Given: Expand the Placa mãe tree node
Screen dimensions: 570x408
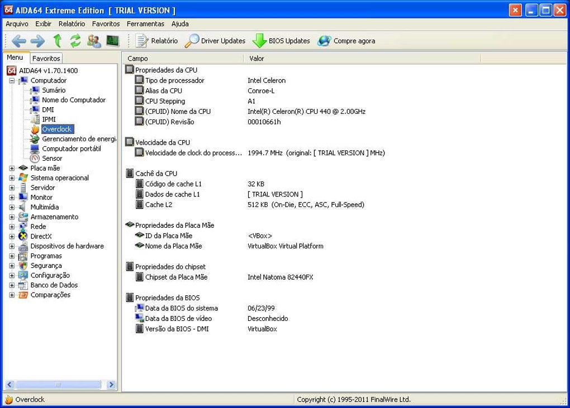Looking at the screenshot, I should tap(12, 168).
